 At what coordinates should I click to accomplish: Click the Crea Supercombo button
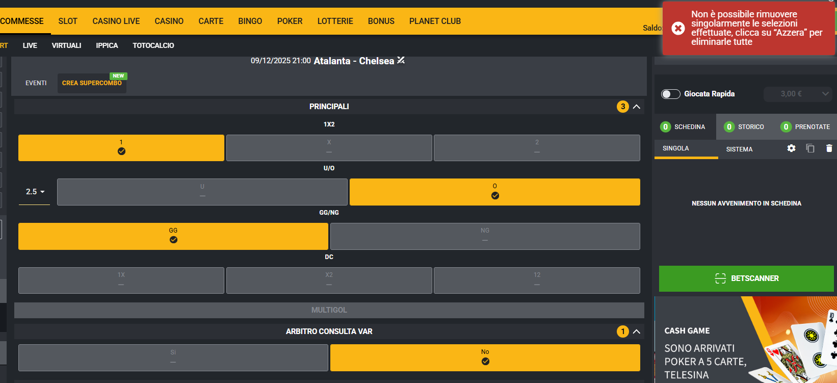92,83
